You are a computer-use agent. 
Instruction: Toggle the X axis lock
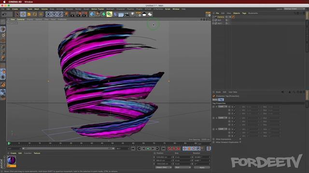click(48, 14)
